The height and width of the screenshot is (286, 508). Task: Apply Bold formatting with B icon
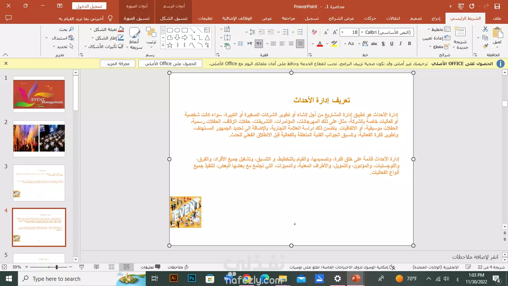409,44
